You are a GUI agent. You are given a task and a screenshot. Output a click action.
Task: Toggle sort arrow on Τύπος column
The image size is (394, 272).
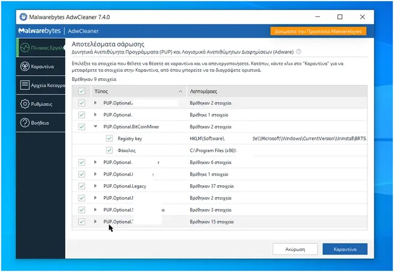pos(181,92)
